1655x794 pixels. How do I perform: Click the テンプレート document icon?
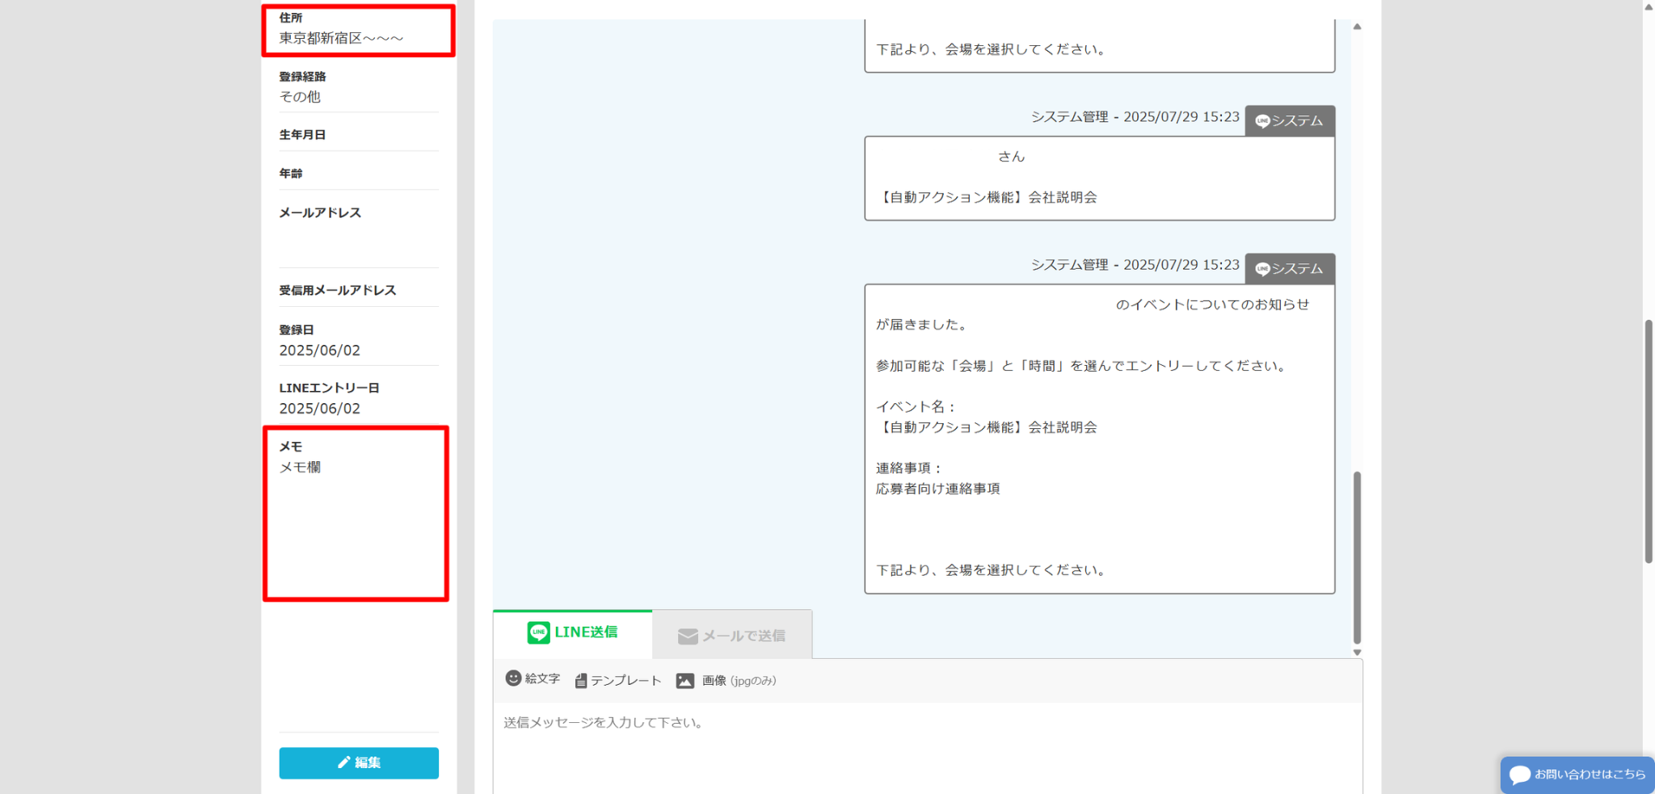[580, 681]
